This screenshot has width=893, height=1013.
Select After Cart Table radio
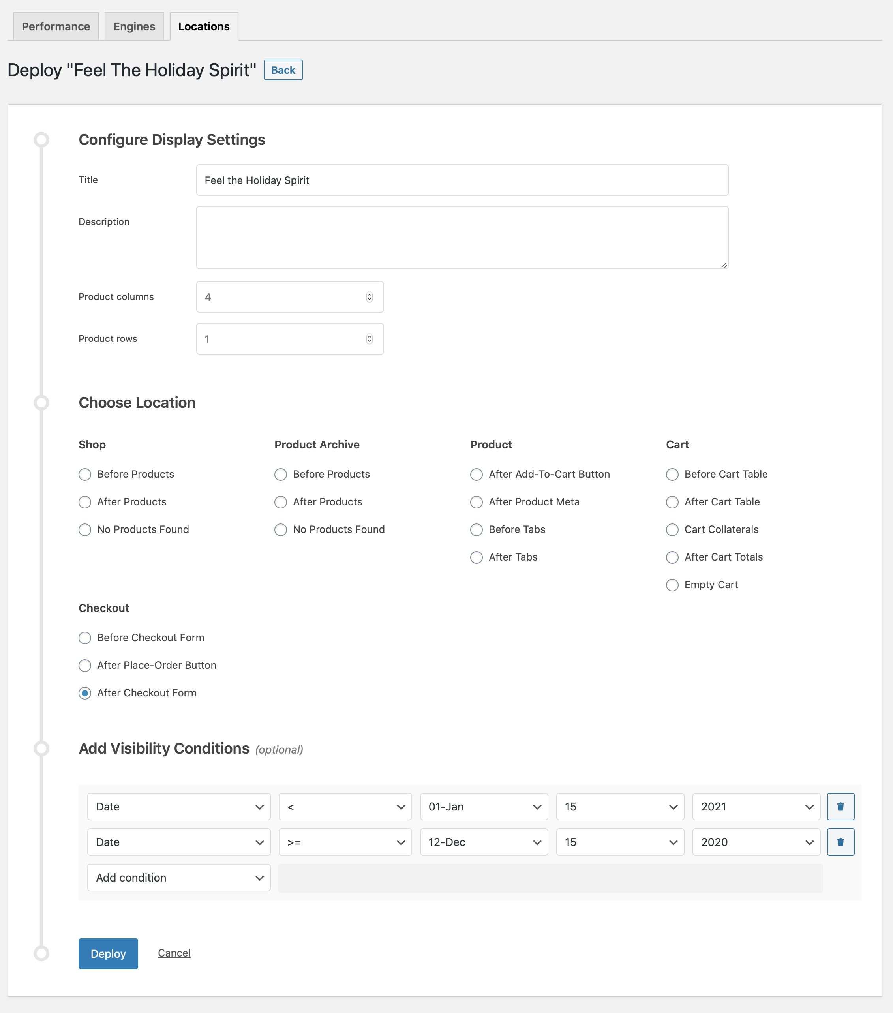[672, 502]
